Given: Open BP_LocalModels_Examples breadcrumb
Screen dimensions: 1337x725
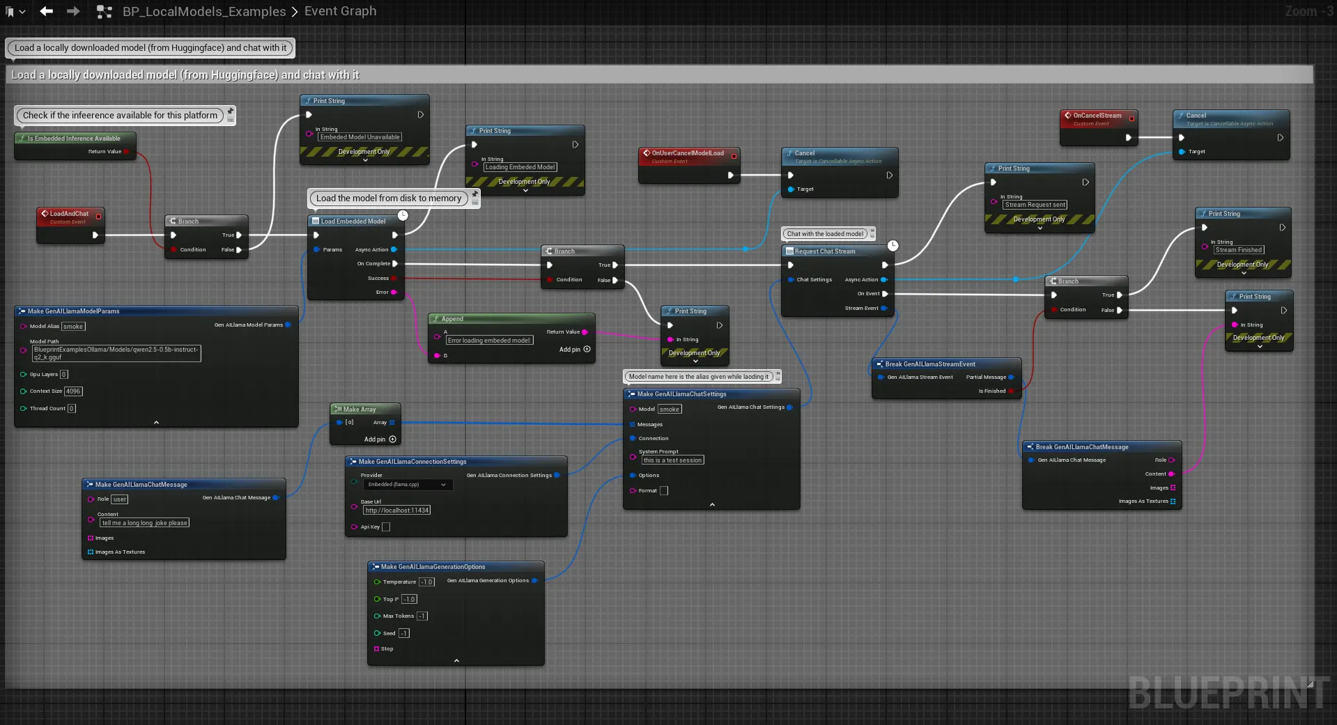Looking at the screenshot, I should click(x=204, y=12).
